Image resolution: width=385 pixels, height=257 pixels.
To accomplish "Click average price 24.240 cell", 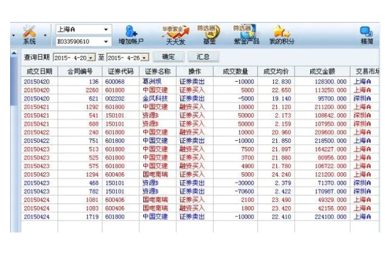I will [x=276, y=175].
